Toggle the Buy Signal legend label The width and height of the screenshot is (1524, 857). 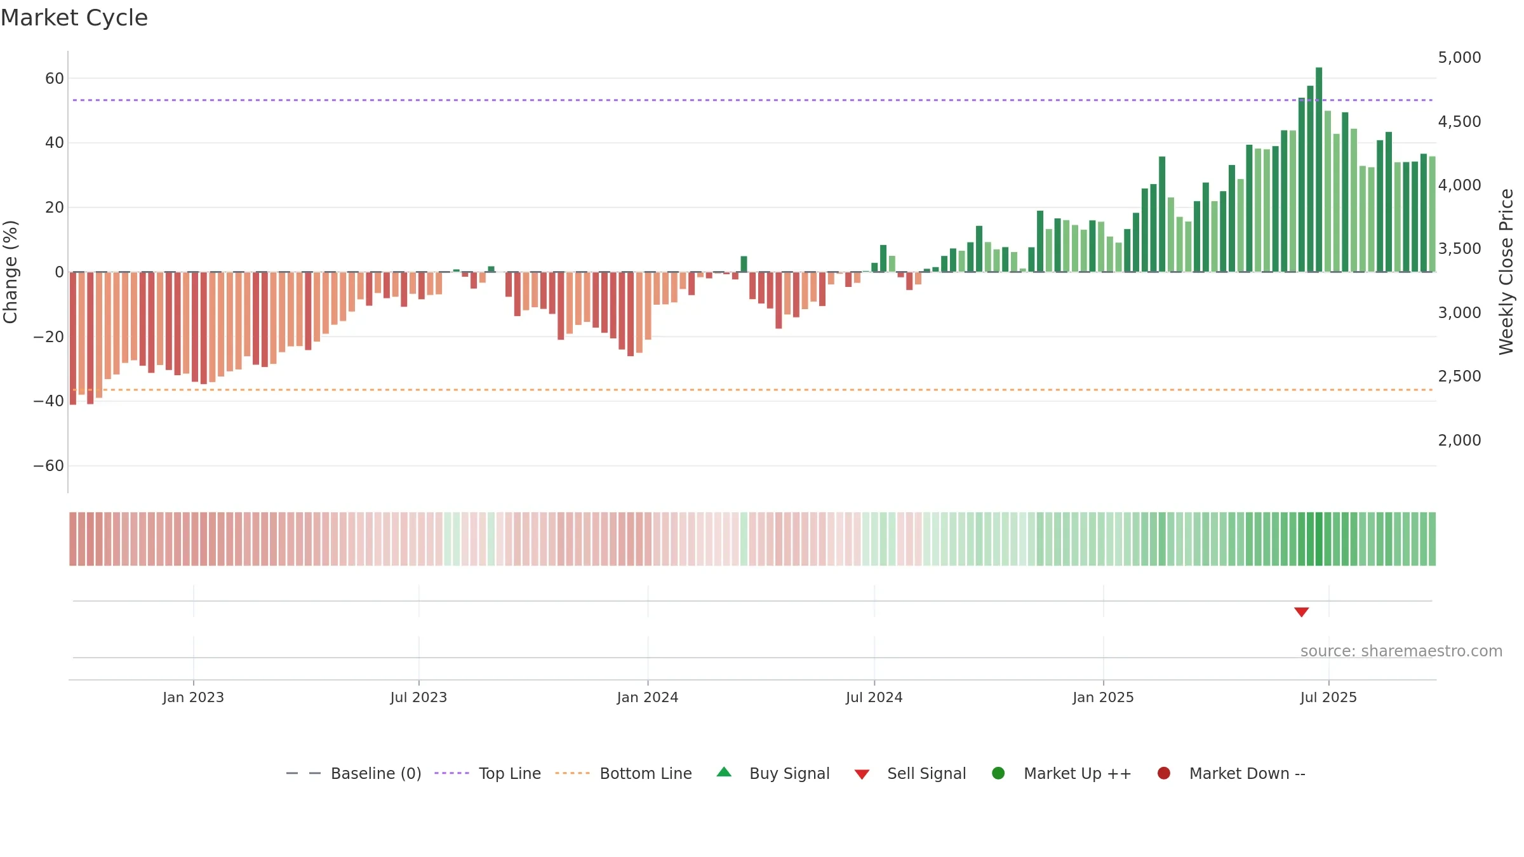[789, 774]
